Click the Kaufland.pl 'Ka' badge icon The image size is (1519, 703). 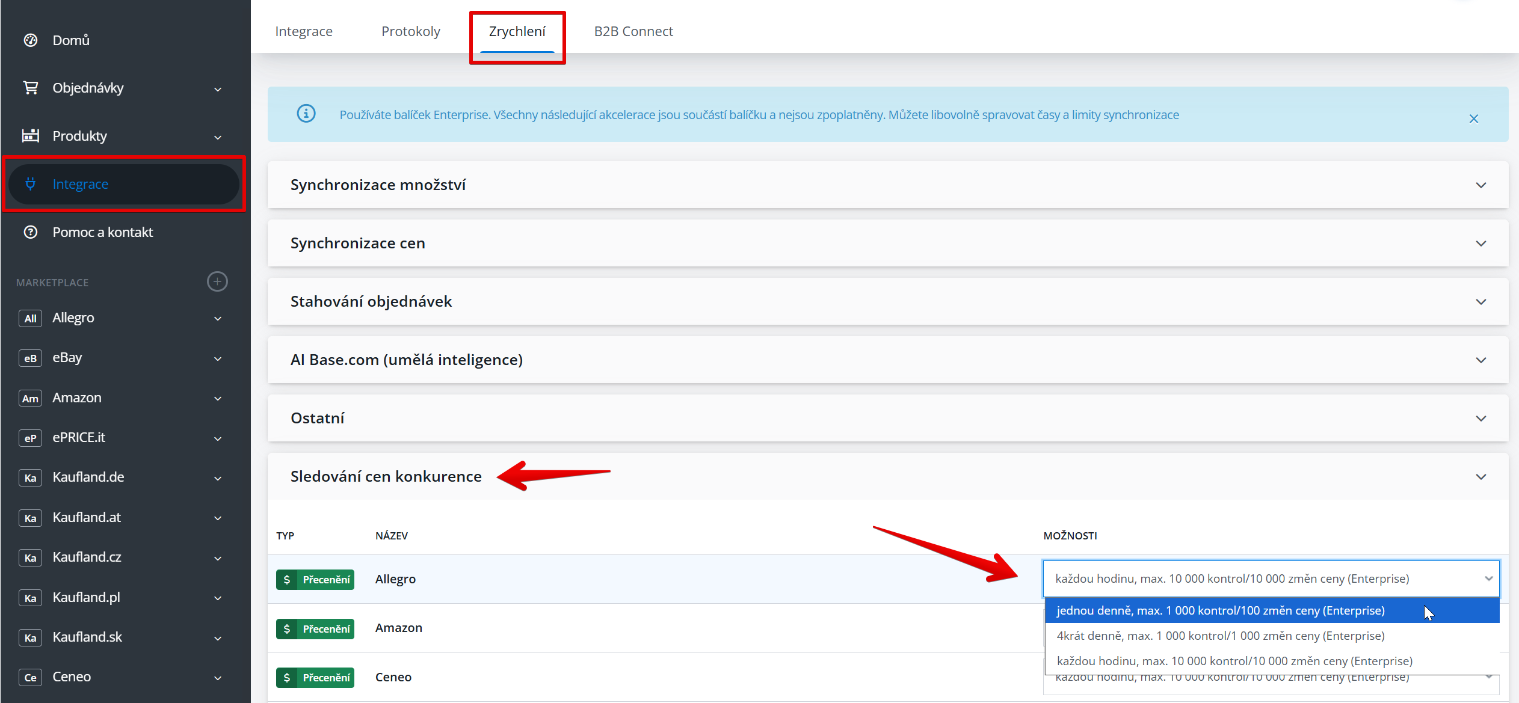point(31,598)
